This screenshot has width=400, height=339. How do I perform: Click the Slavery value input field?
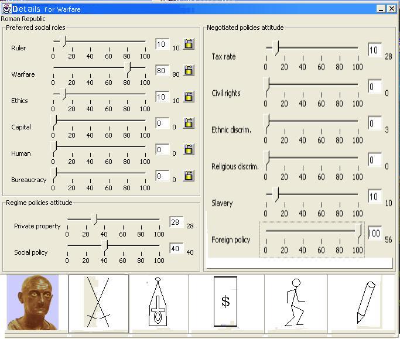375,196
